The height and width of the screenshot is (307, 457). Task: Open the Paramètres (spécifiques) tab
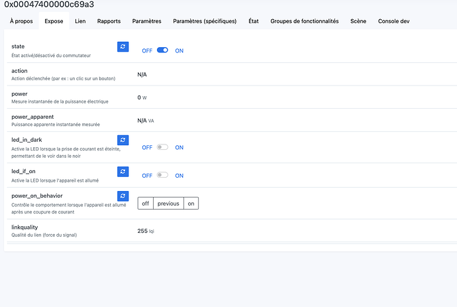coord(205,21)
